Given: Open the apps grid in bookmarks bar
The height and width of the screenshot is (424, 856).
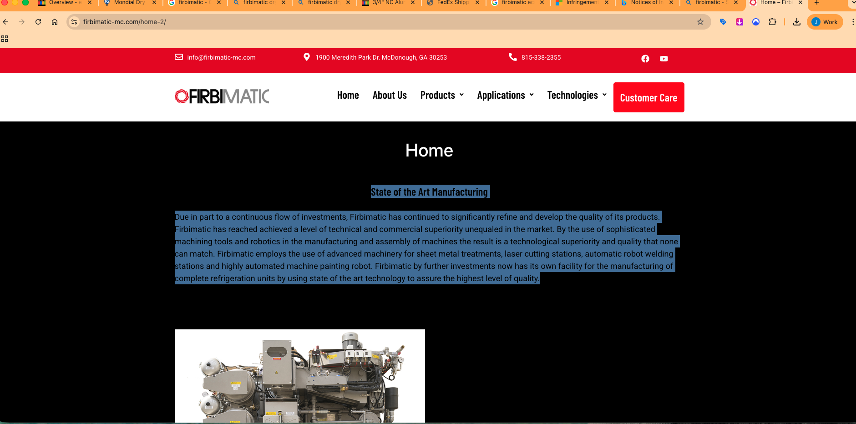Looking at the screenshot, I should pos(5,39).
